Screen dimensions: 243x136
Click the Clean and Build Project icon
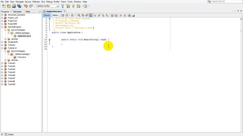click(x=68, y=6)
